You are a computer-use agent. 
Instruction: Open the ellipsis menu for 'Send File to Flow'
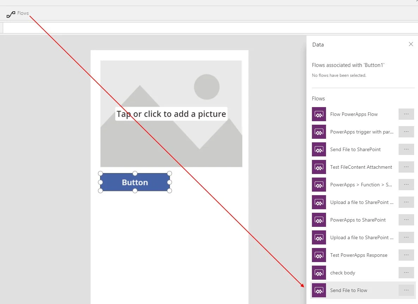coord(406,290)
